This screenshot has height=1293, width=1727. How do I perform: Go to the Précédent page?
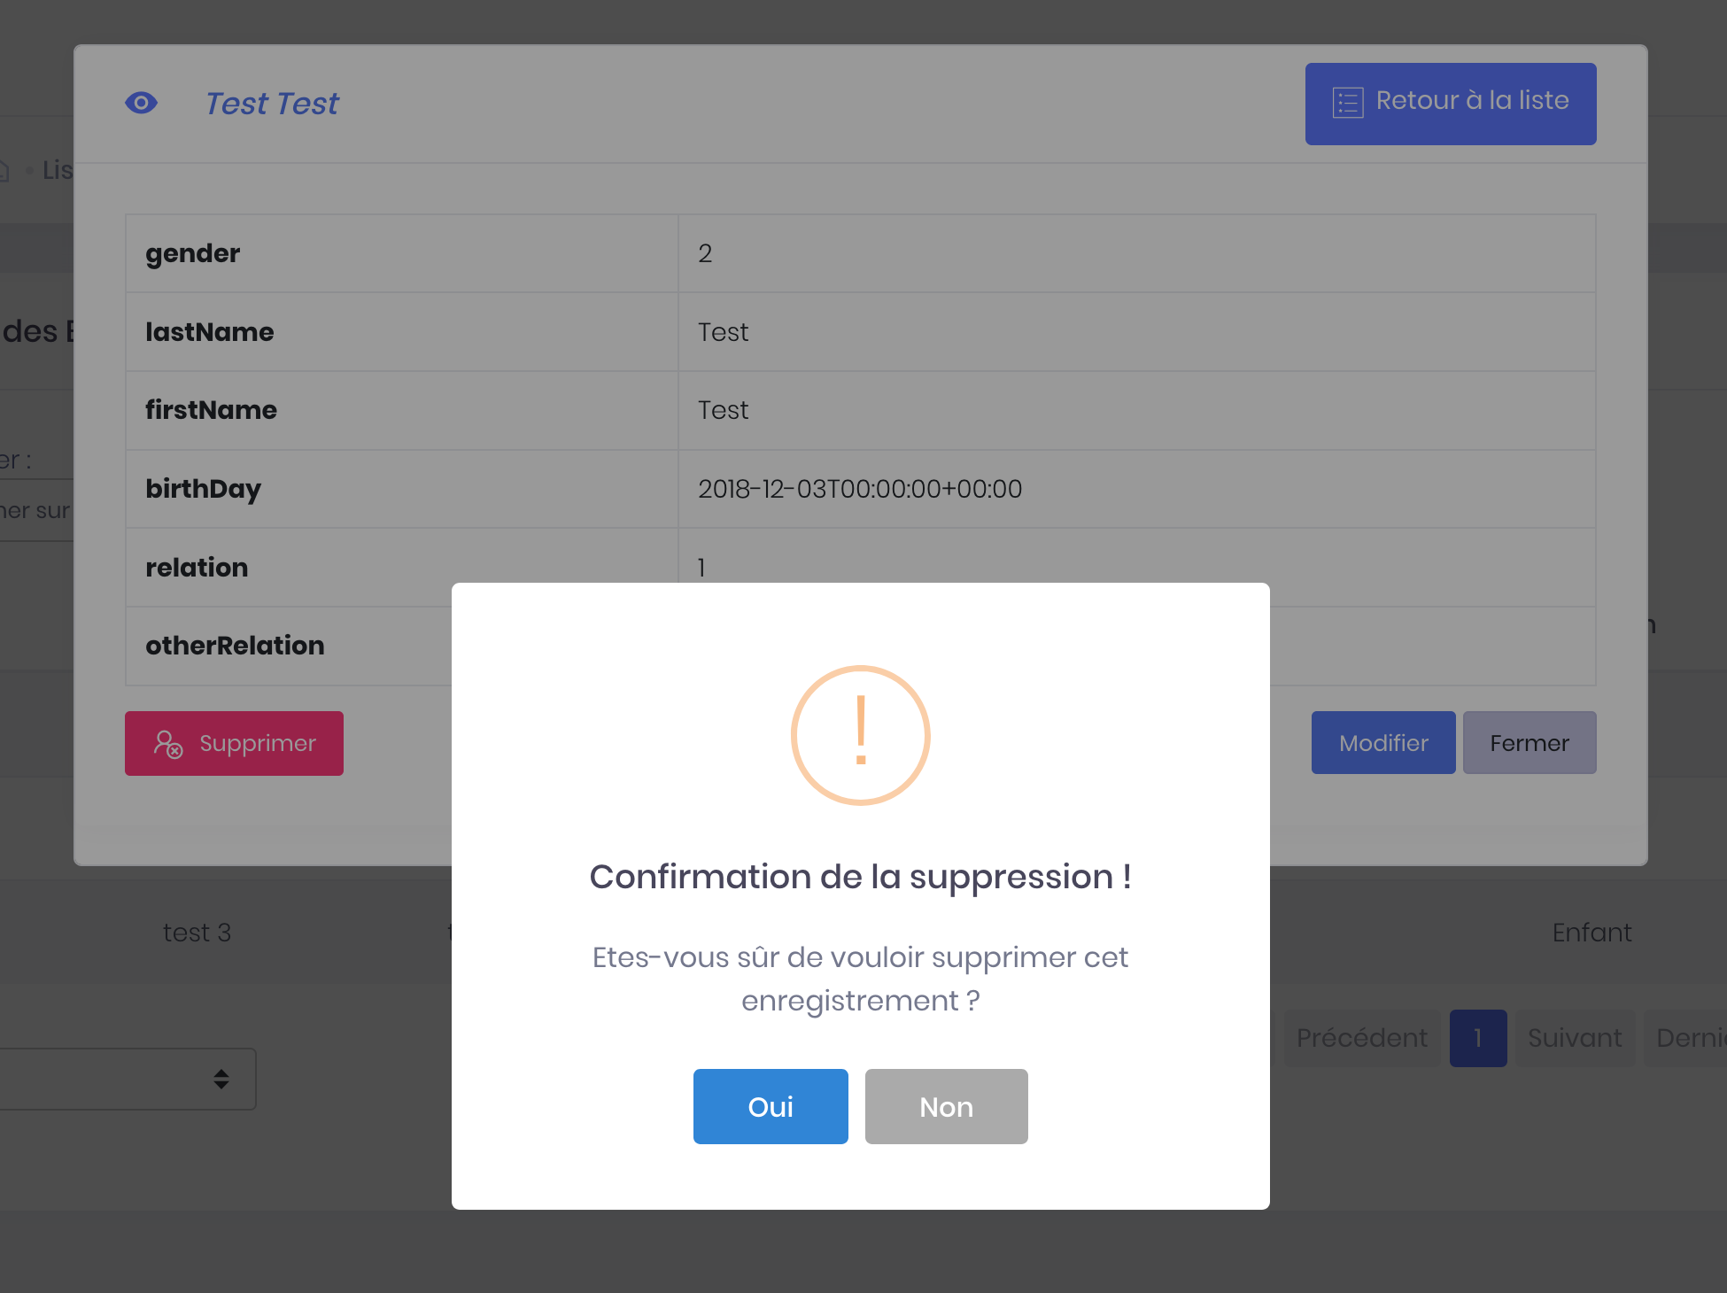(x=1361, y=1038)
